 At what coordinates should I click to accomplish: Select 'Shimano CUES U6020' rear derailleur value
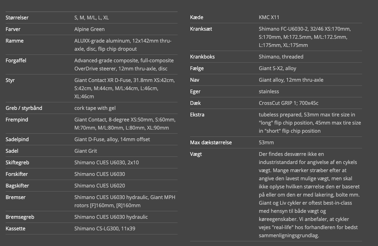point(100,186)
